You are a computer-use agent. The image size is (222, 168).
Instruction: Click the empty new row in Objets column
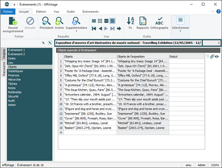[x=90, y=132]
